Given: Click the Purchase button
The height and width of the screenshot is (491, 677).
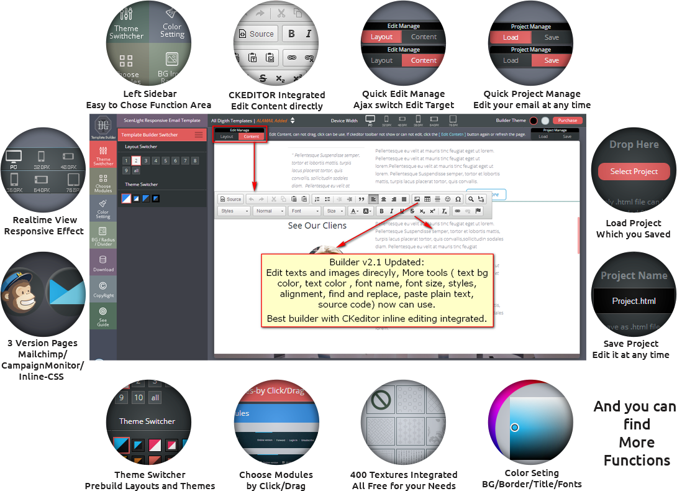Looking at the screenshot, I should pos(567,121).
